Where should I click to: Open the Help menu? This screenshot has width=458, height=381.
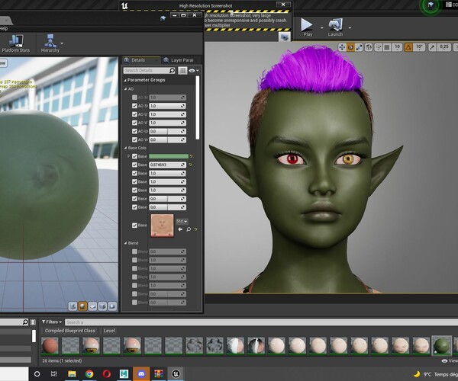pos(4,28)
